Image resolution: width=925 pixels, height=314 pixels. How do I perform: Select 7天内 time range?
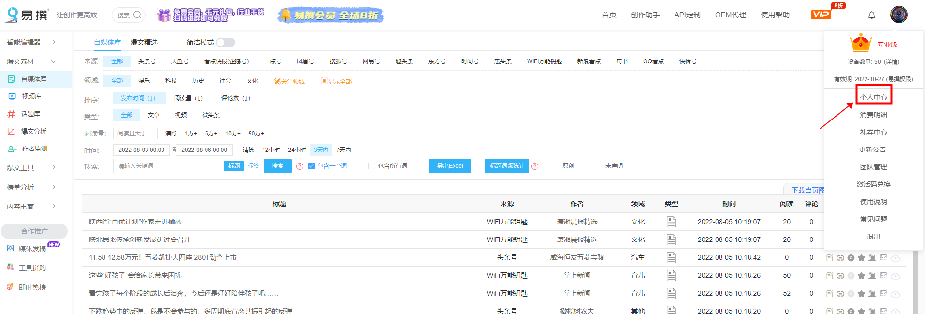pos(343,150)
